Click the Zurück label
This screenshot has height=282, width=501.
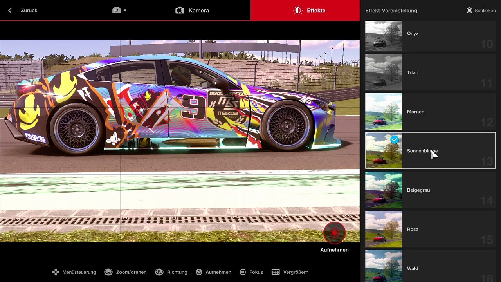(29, 11)
